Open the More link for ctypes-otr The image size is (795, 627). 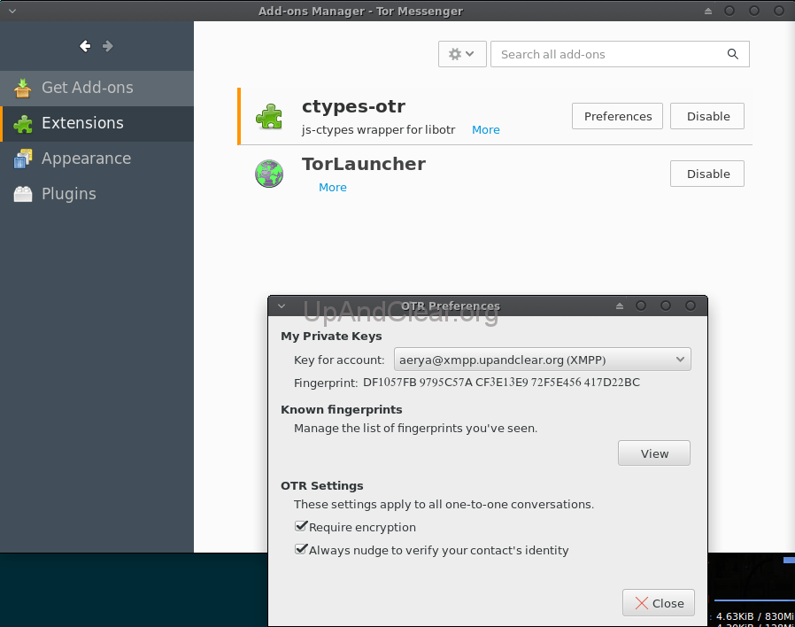[x=486, y=130]
